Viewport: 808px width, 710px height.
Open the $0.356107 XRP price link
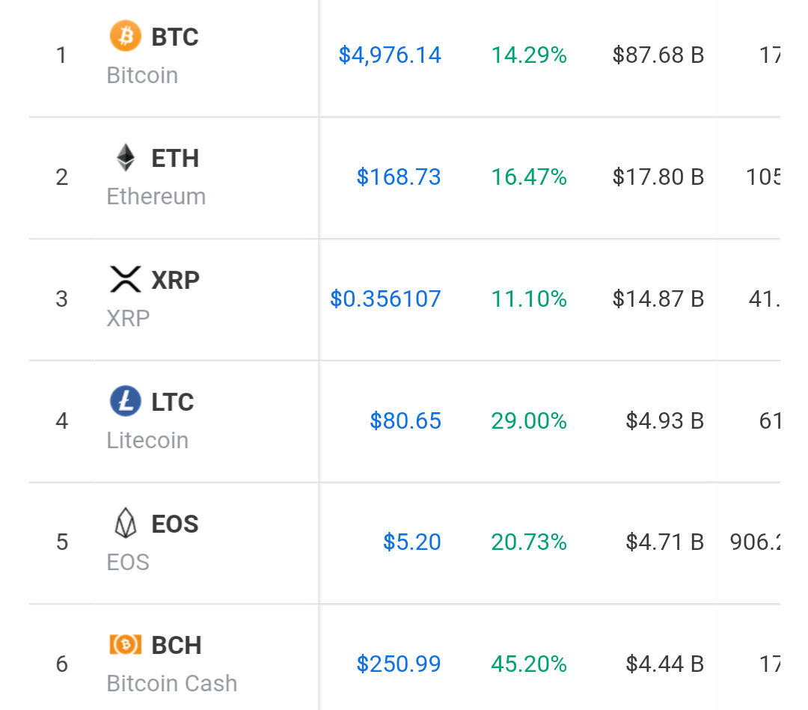tap(385, 299)
